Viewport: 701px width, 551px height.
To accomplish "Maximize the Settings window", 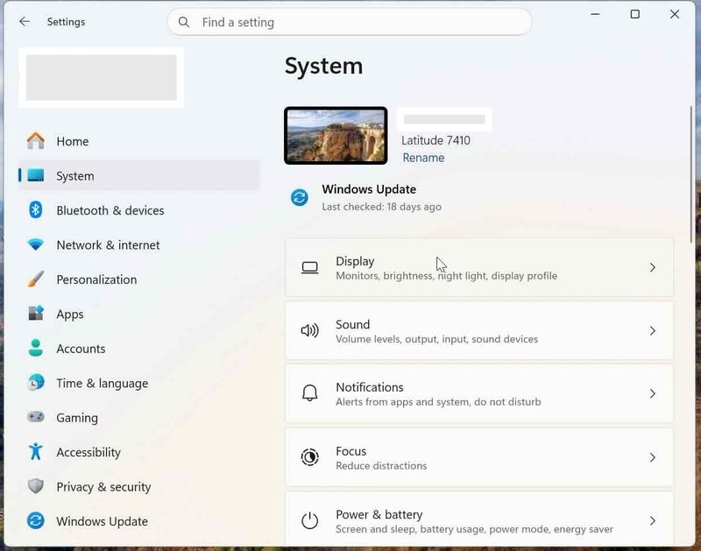I will click(x=634, y=14).
